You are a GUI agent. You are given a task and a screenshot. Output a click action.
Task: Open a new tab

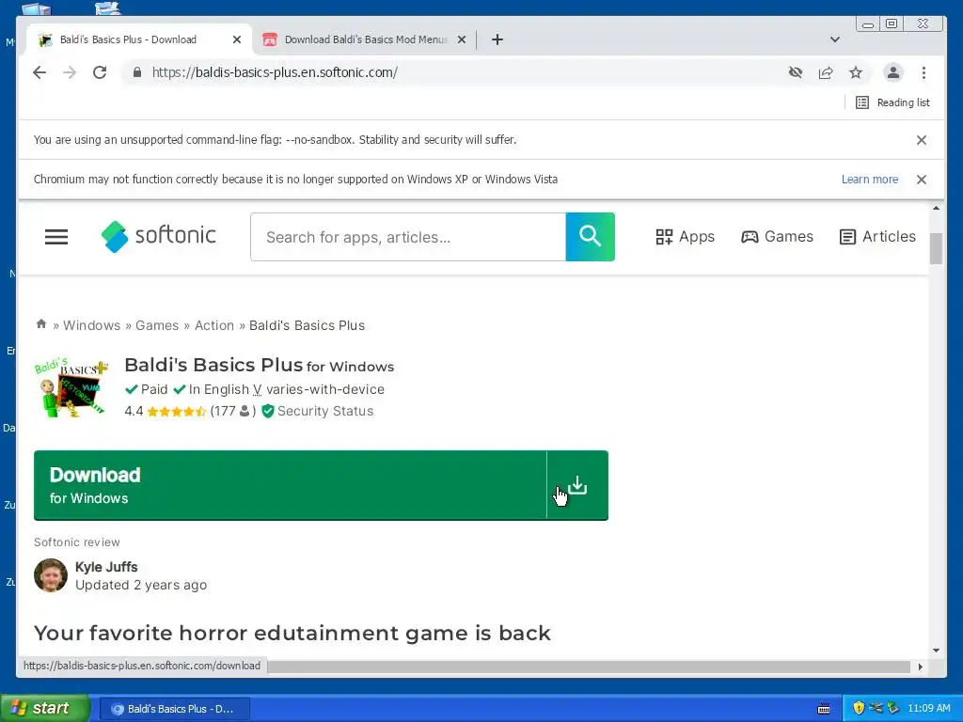coord(497,39)
